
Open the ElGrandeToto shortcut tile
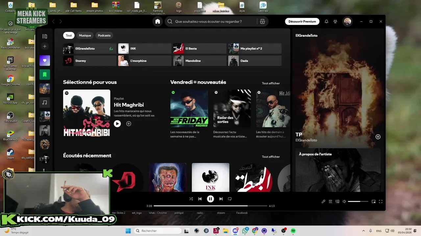coord(90,49)
